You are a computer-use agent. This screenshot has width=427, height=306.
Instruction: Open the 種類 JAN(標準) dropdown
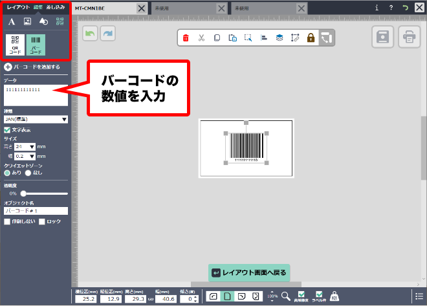point(36,119)
